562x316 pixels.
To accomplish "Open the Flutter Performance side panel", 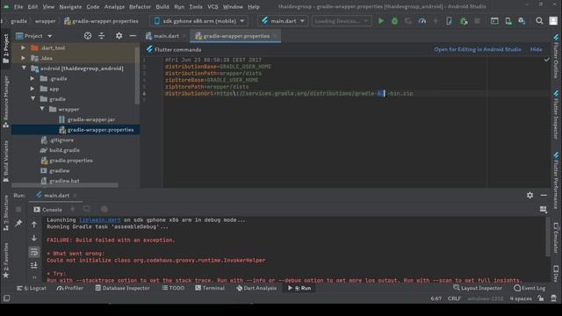I will click(556, 181).
